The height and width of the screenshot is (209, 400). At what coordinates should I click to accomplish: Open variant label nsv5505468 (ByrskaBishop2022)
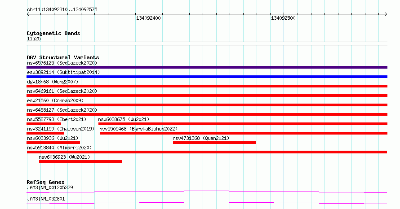coord(138,129)
